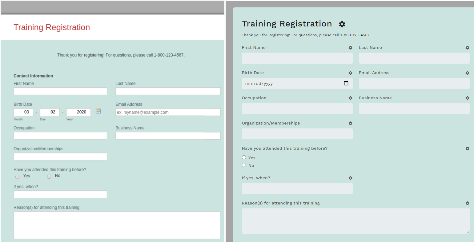Click the gear icon beside Training Registration title
This screenshot has height=242, width=474.
(342, 24)
